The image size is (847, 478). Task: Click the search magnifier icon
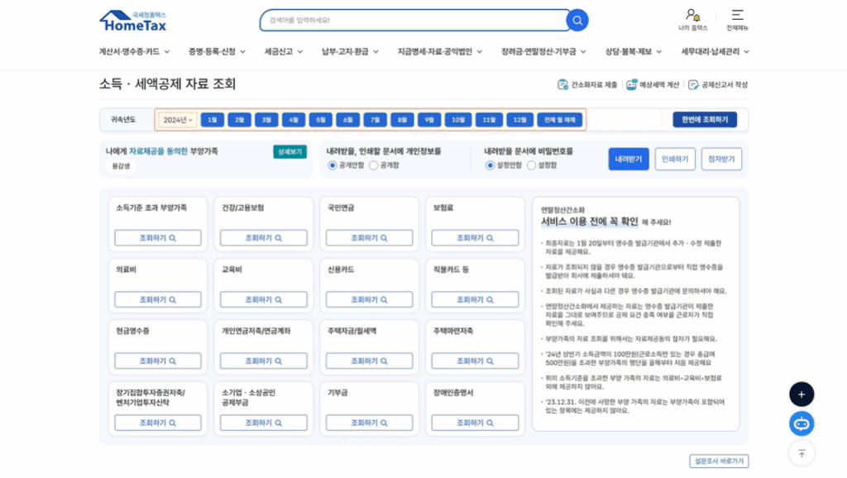click(x=577, y=20)
